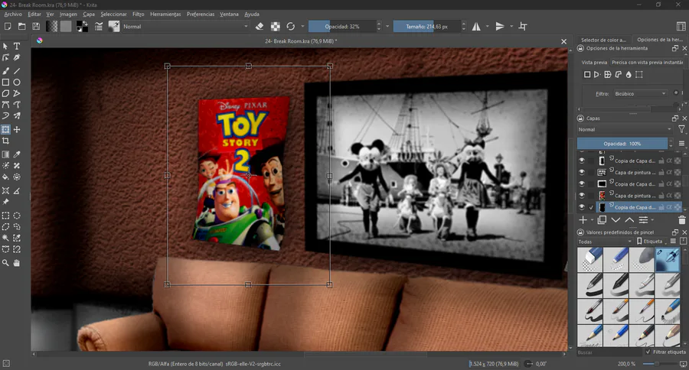Activate the Zoom magnifier tool
This screenshot has width=689, height=370.
click(5, 263)
